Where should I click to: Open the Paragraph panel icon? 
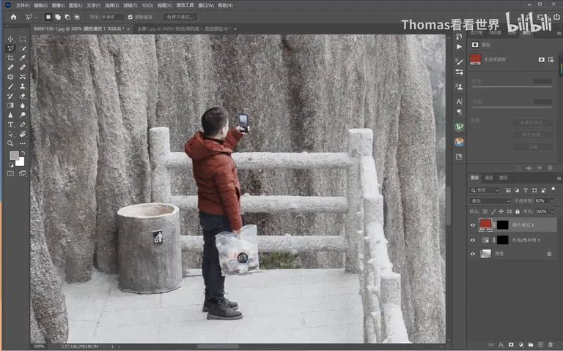459,112
